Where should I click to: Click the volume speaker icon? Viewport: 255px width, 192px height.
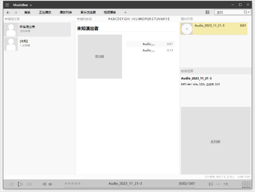tap(44, 184)
